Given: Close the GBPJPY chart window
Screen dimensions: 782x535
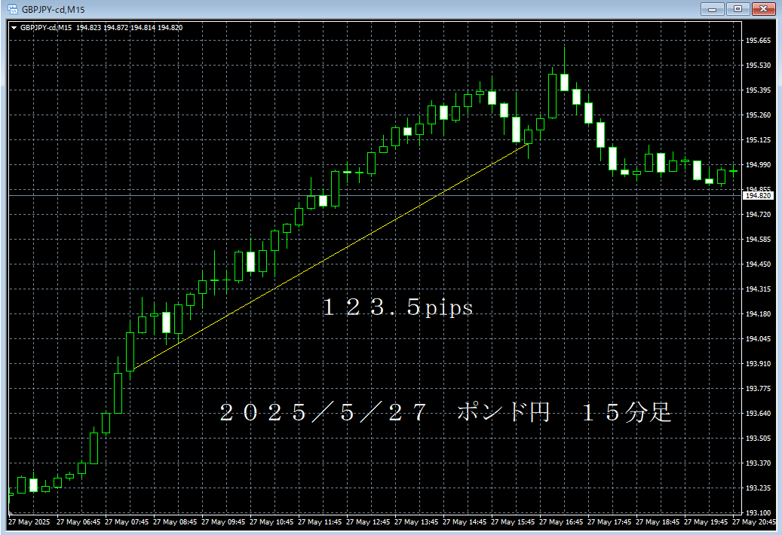Looking at the screenshot, I should click(764, 9).
